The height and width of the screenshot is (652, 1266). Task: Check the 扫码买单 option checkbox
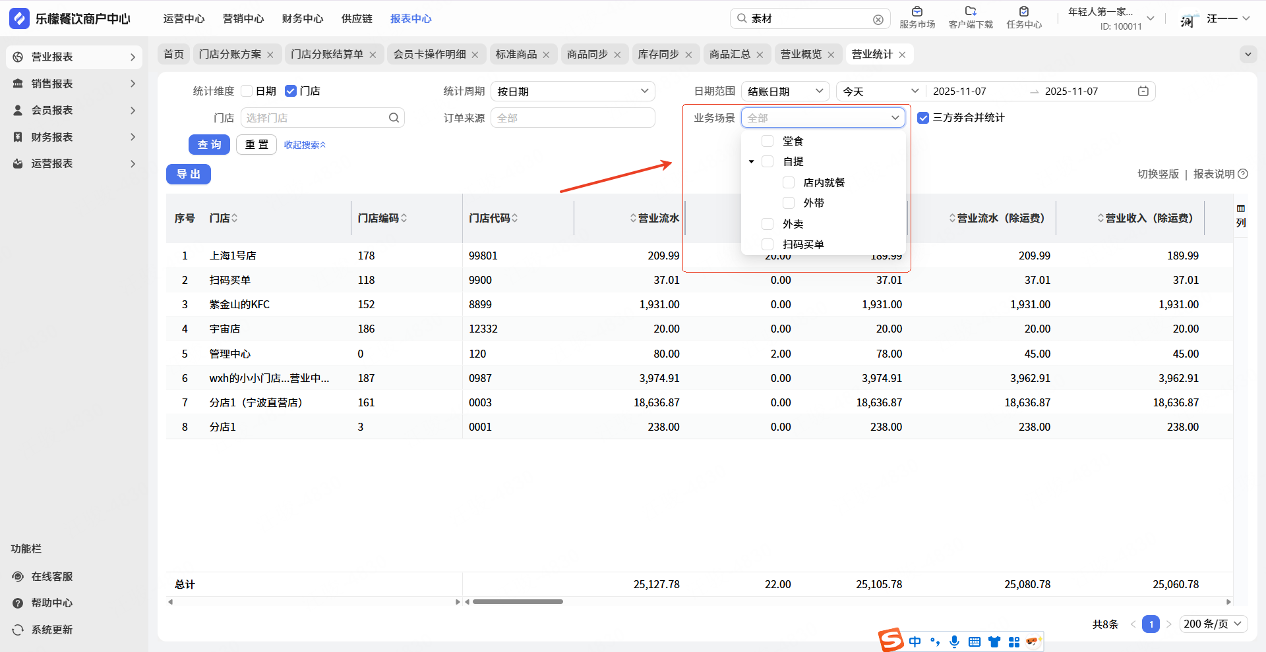[768, 244]
